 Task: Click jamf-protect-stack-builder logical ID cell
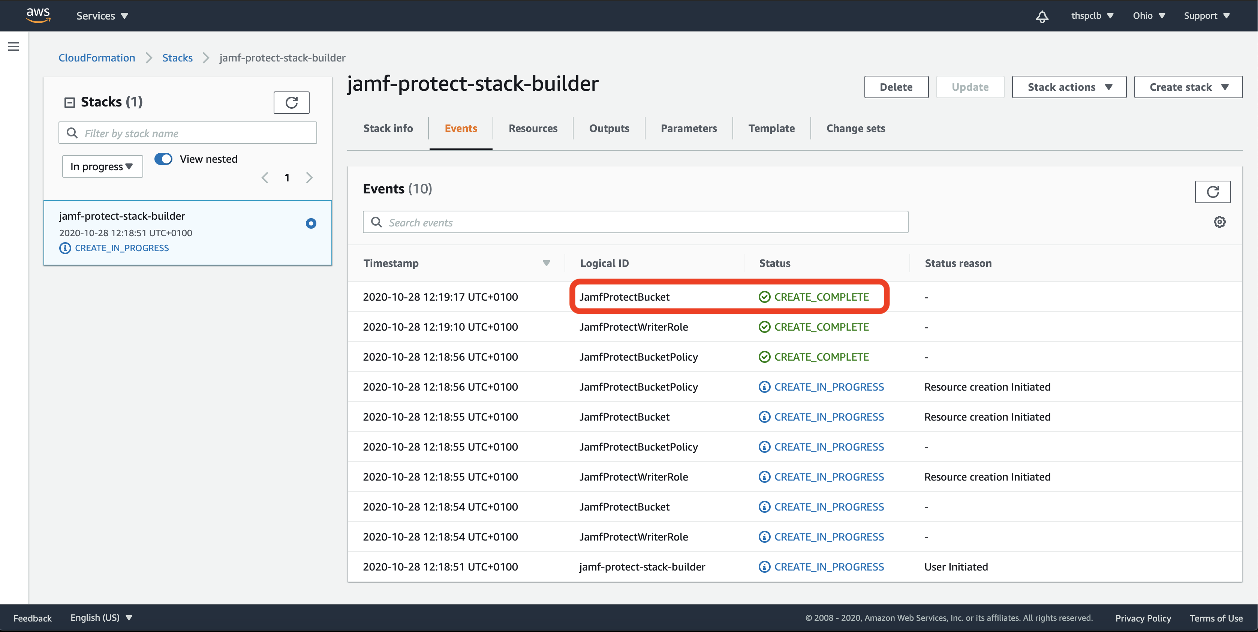(x=642, y=566)
